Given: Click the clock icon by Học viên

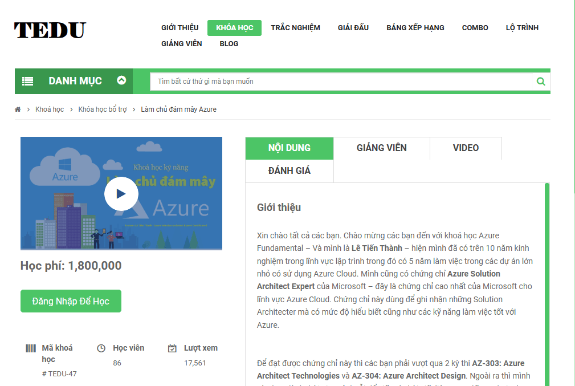Looking at the screenshot, I should 101,348.
